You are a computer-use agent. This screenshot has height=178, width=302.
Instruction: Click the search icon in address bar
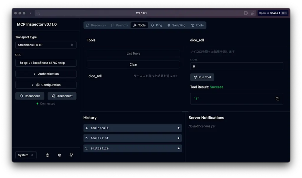coord(38,13)
